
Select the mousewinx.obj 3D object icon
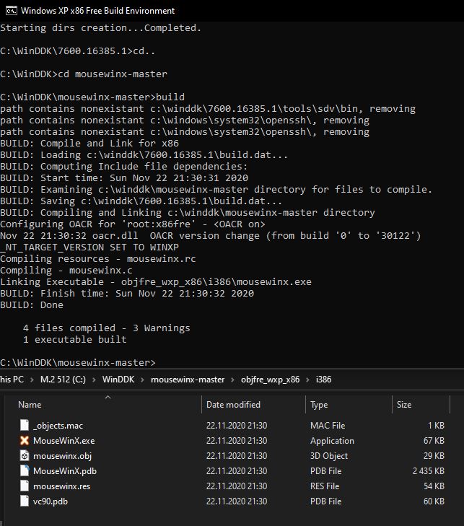[25, 455]
